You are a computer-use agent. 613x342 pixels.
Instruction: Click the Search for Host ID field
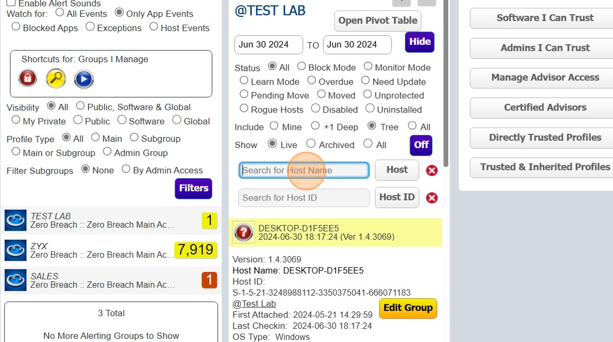[304, 198]
